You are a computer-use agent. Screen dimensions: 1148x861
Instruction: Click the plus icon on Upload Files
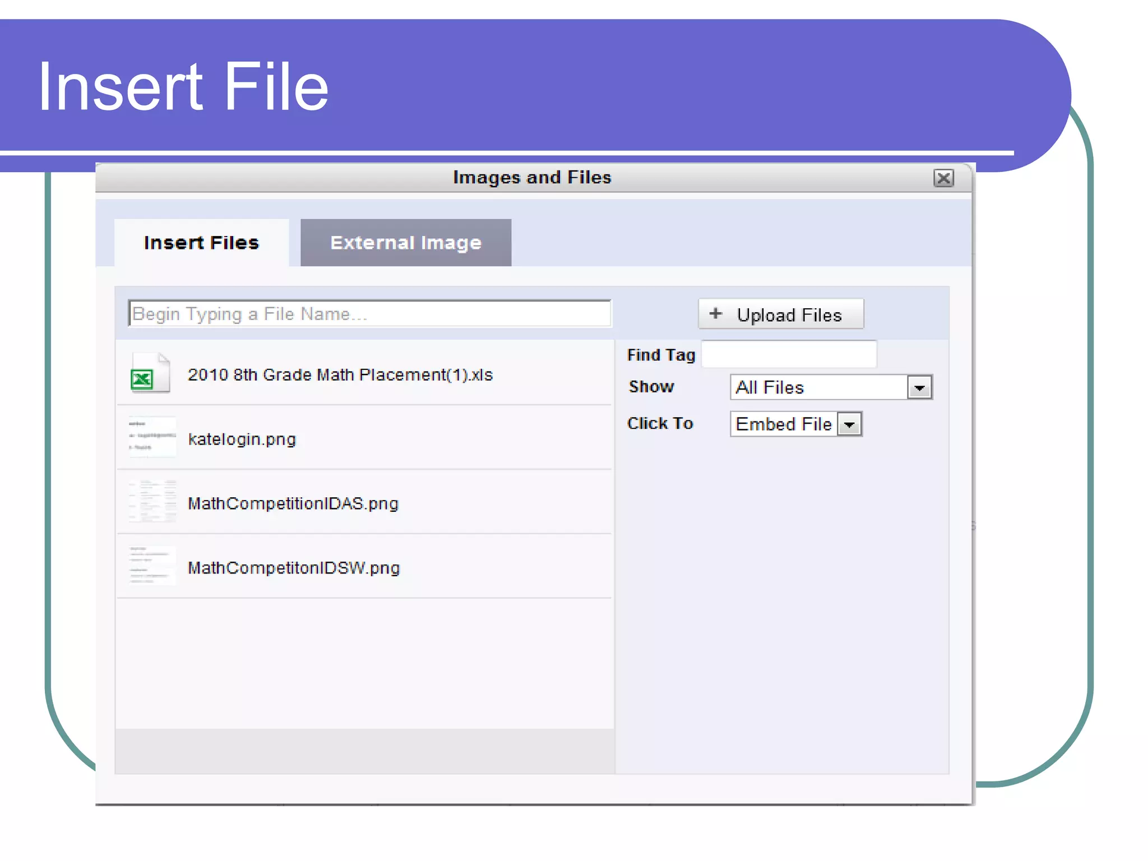click(x=716, y=313)
